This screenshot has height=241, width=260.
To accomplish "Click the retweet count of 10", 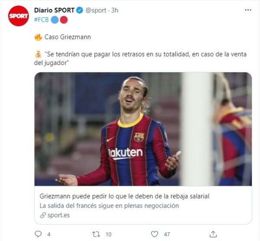I will [x=109, y=235].
